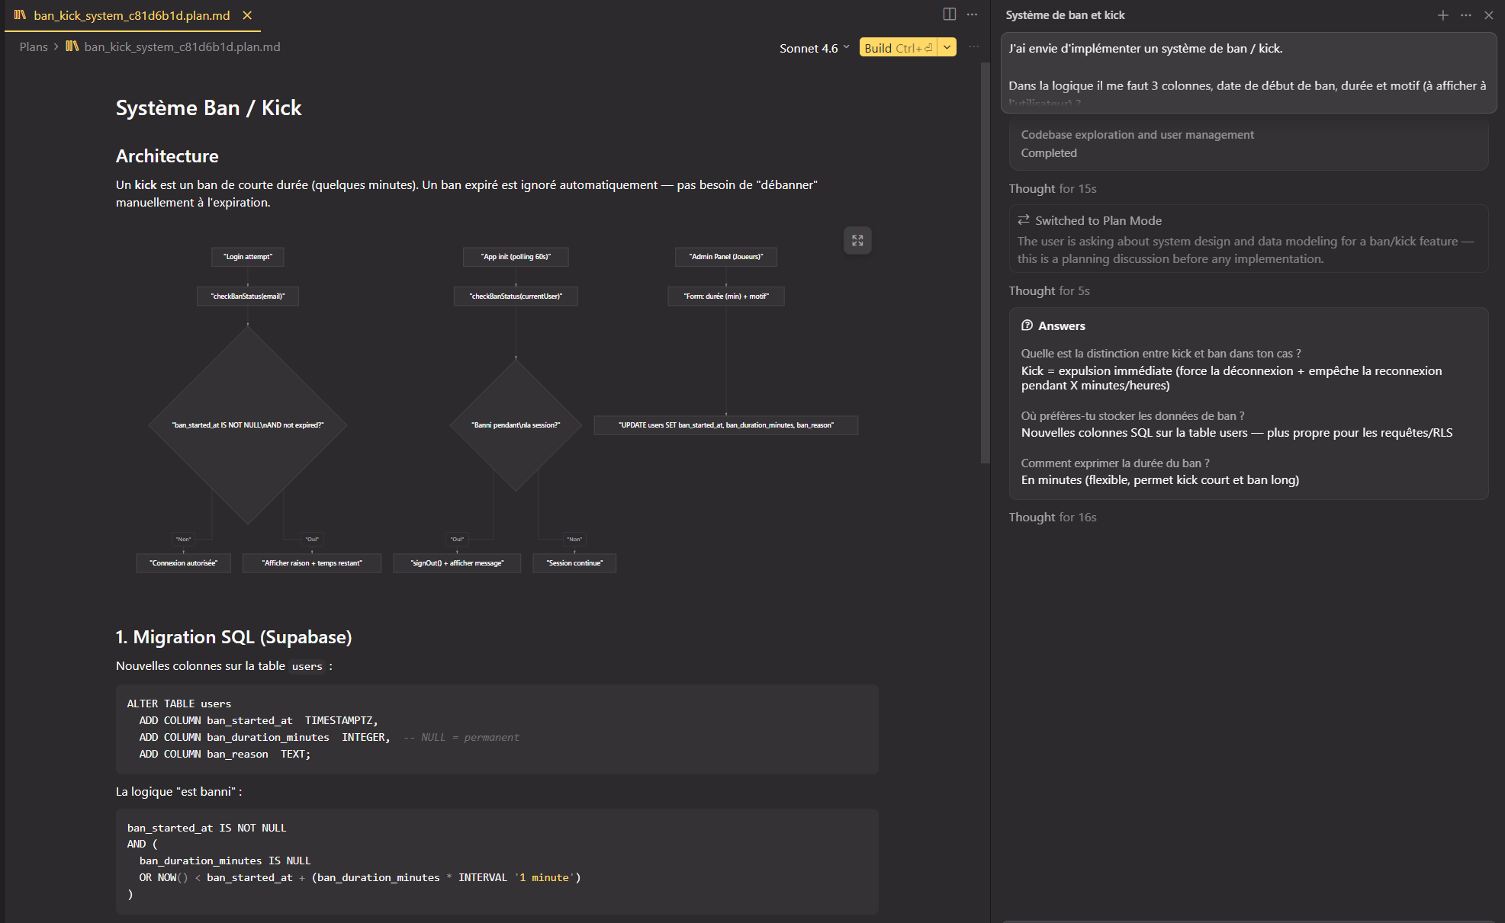Image resolution: width=1505 pixels, height=923 pixels.
Task: Open chat panel options ellipsis
Action: pyautogui.click(x=1465, y=15)
